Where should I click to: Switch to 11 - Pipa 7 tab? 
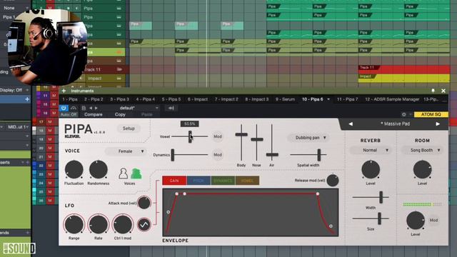click(348, 99)
